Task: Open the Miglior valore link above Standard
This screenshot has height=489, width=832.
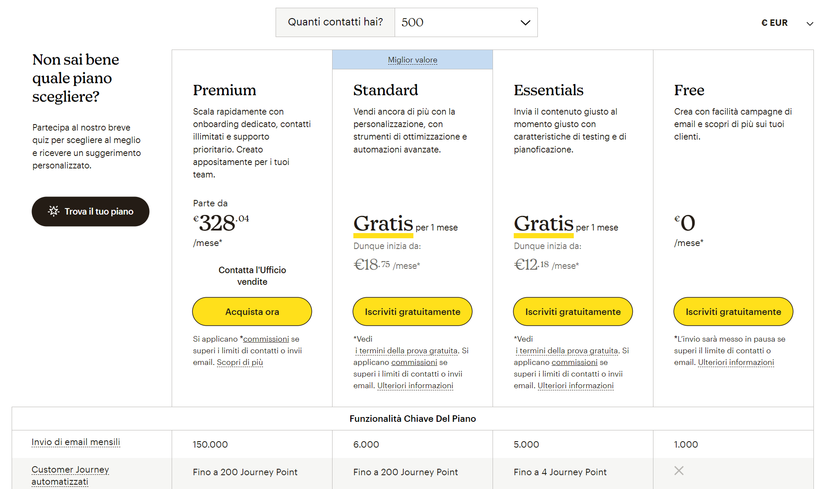Action: pos(412,59)
